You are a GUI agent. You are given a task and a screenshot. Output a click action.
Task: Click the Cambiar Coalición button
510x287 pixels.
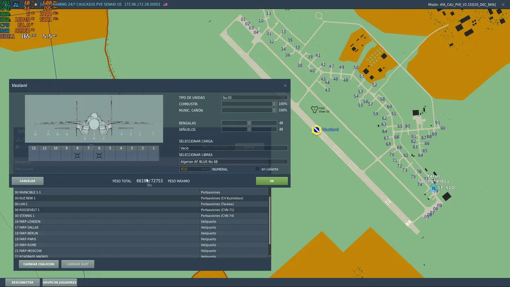39,264
